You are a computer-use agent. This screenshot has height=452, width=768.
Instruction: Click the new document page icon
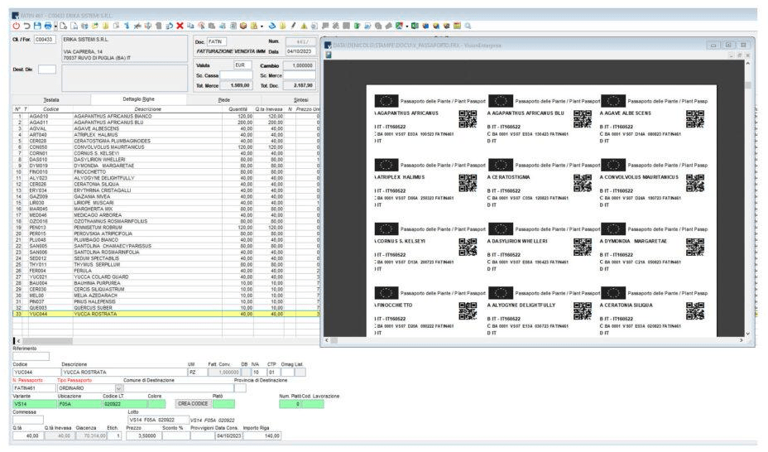pos(63,26)
